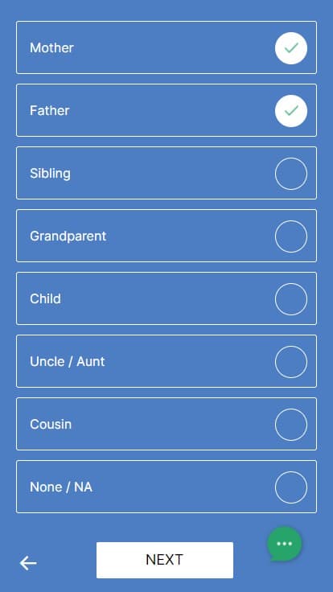This screenshot has width=333, height=592.
Task: Click the back arrow icon
Action: pos(28,563)
